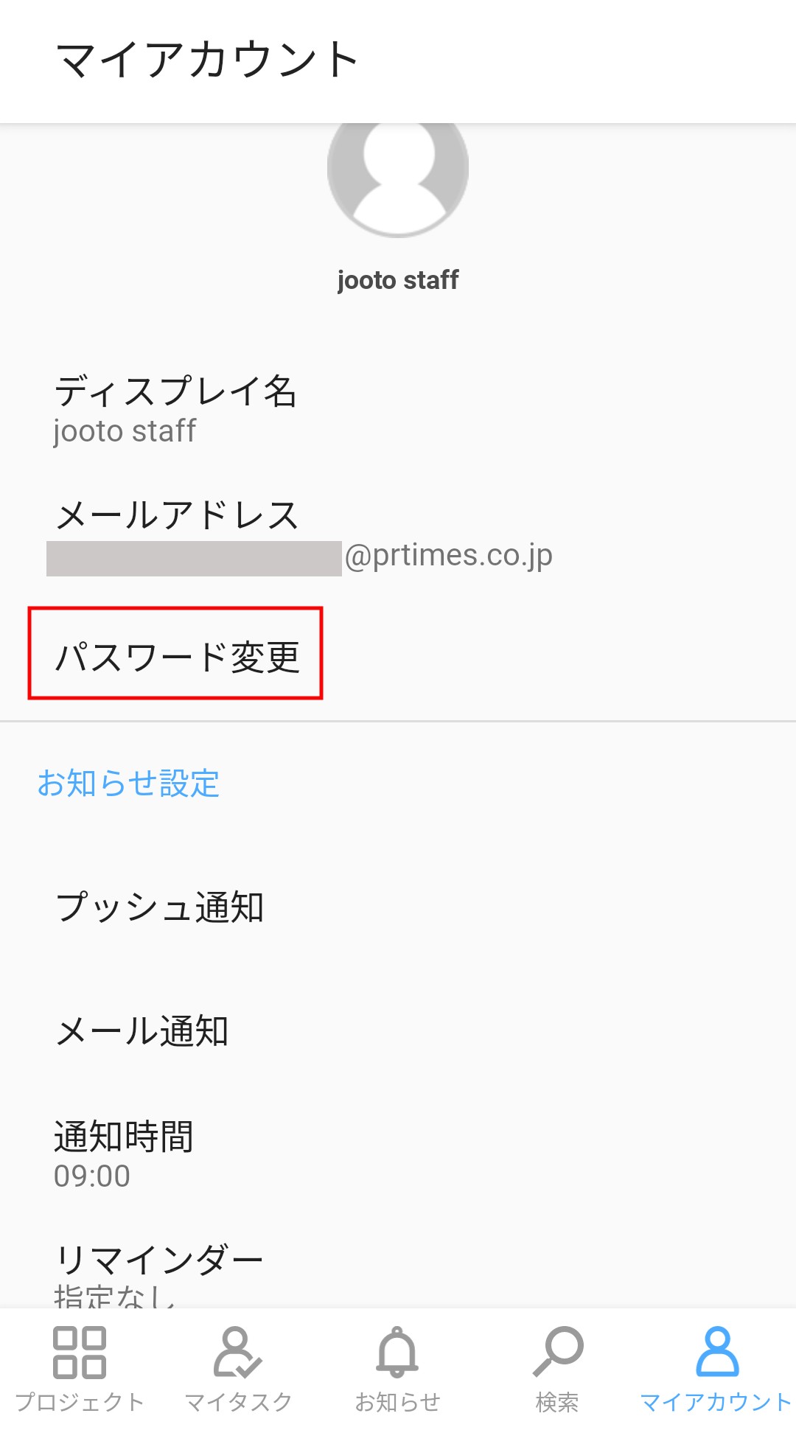
Task: Tap the マイアカウント page title
Action: click(x=207, y=60)
